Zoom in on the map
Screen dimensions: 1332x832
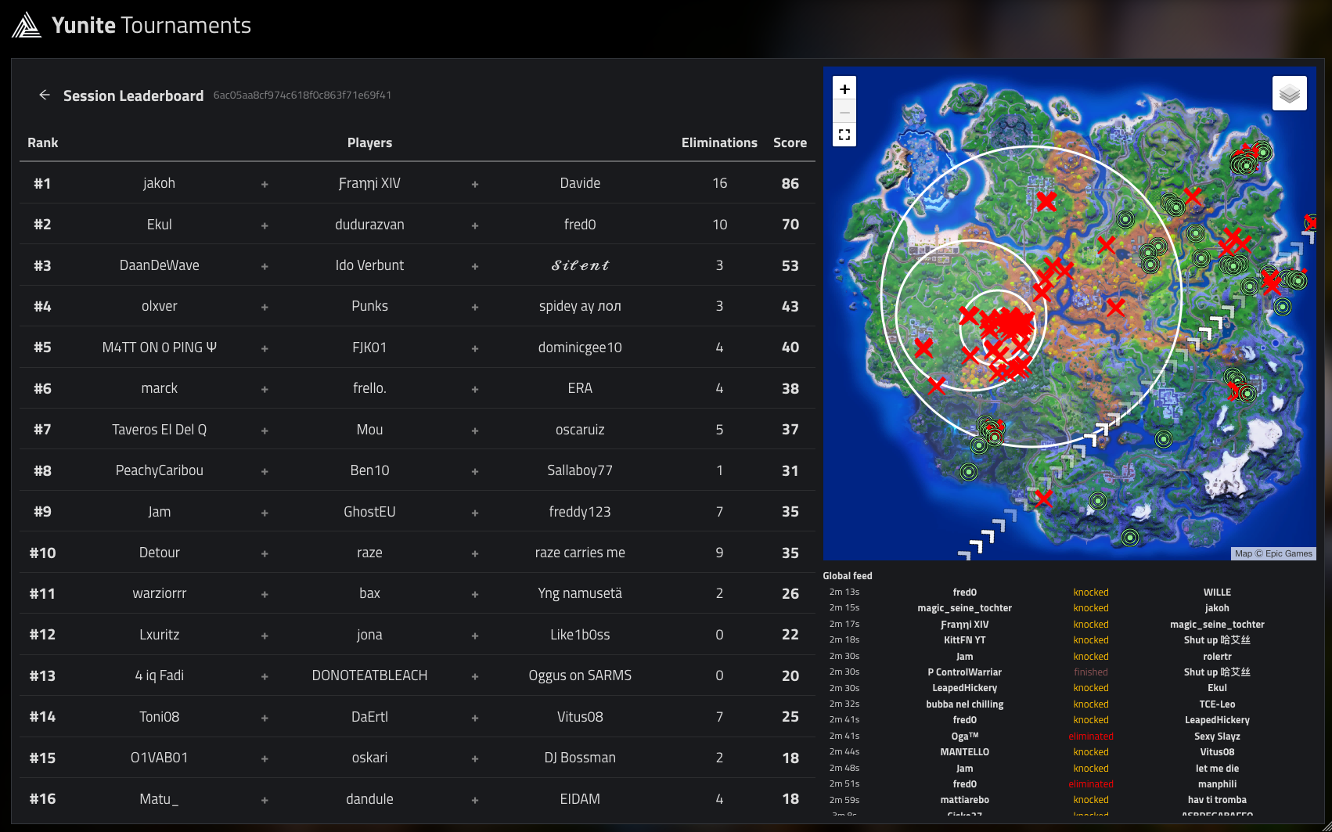(844, 89)
